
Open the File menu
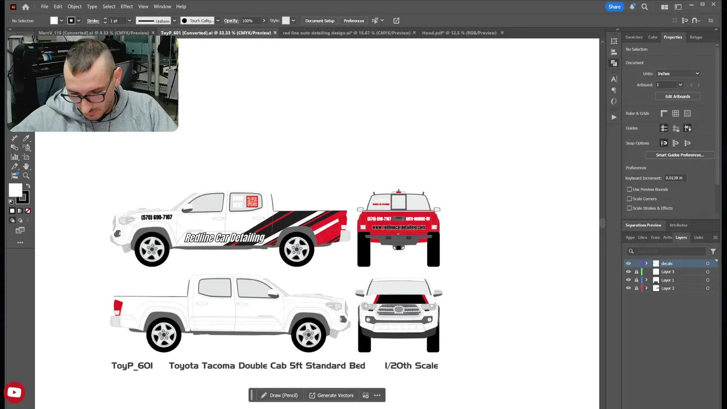point(44,7)
